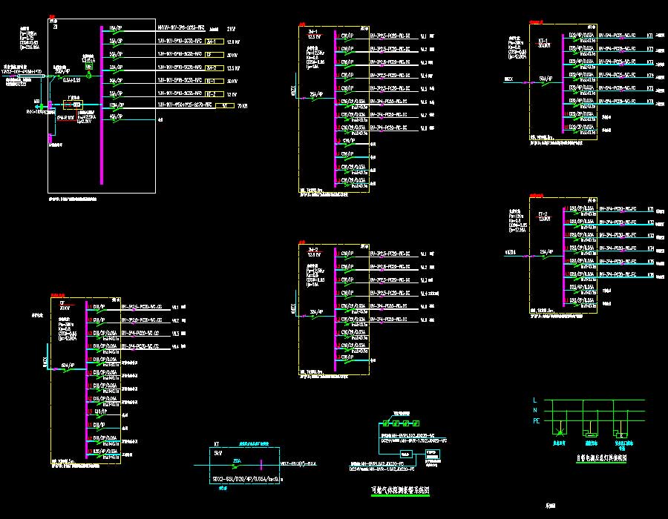Select the KT-1 panel label text

543,41
